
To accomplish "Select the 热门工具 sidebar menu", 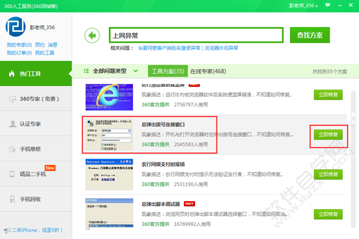I will click(36, 74).
